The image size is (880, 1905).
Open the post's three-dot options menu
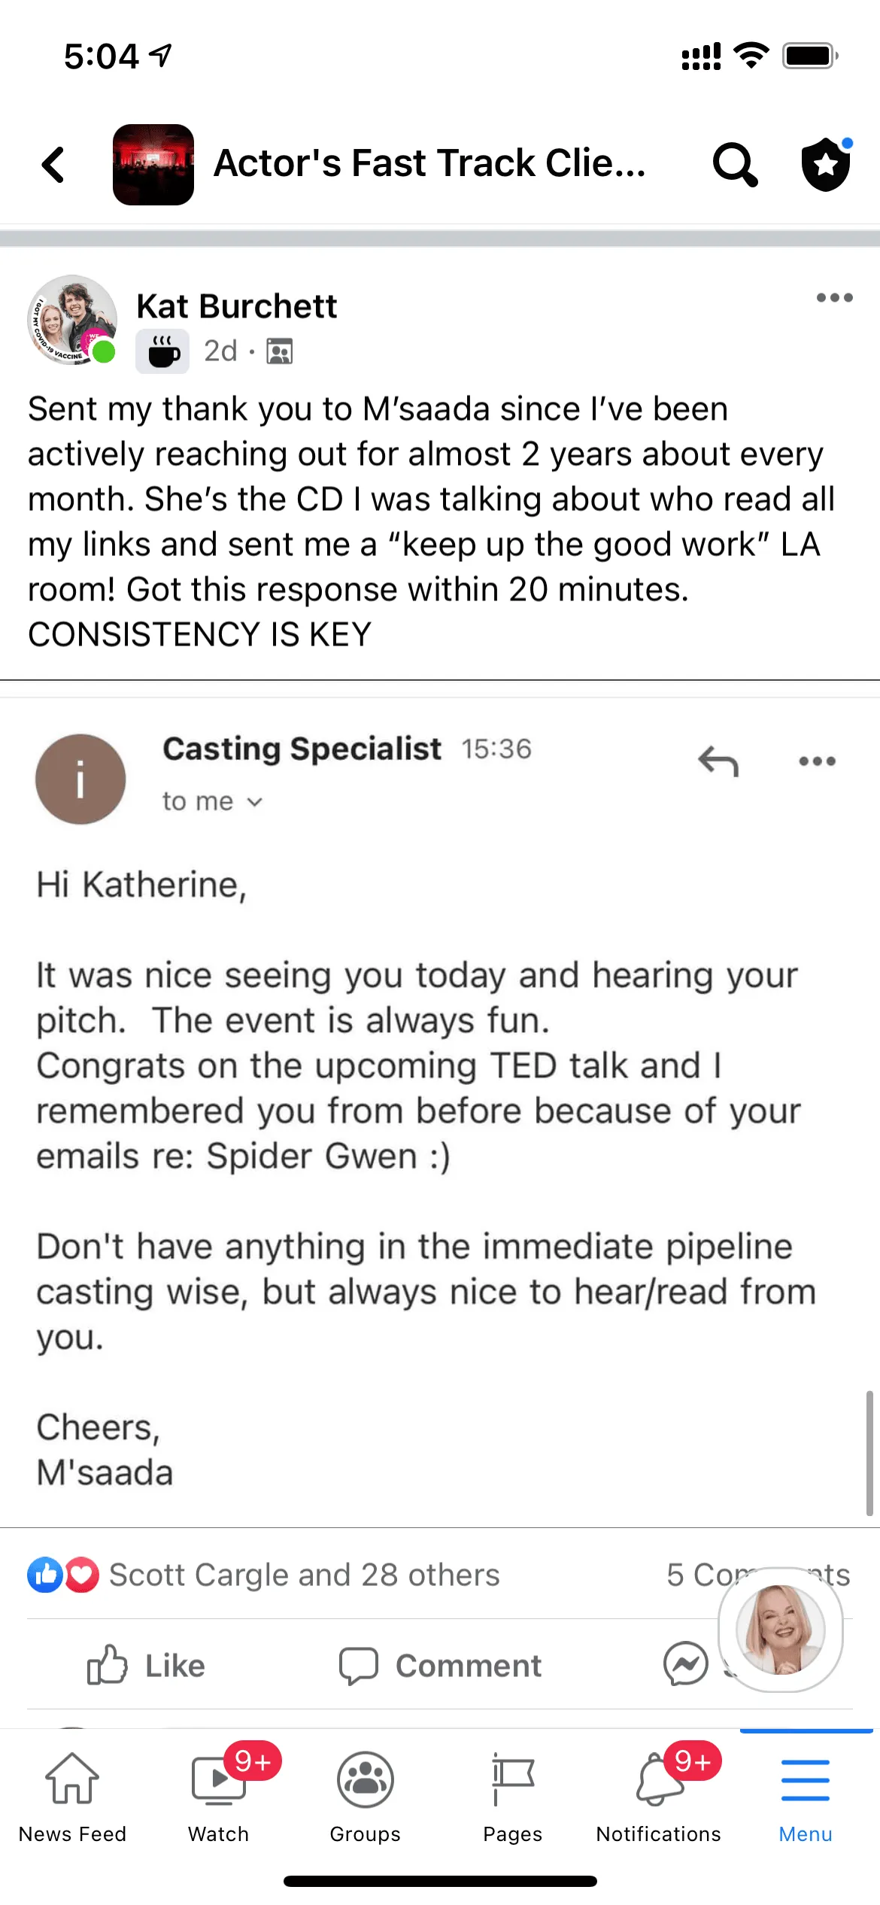coord(834,298)
